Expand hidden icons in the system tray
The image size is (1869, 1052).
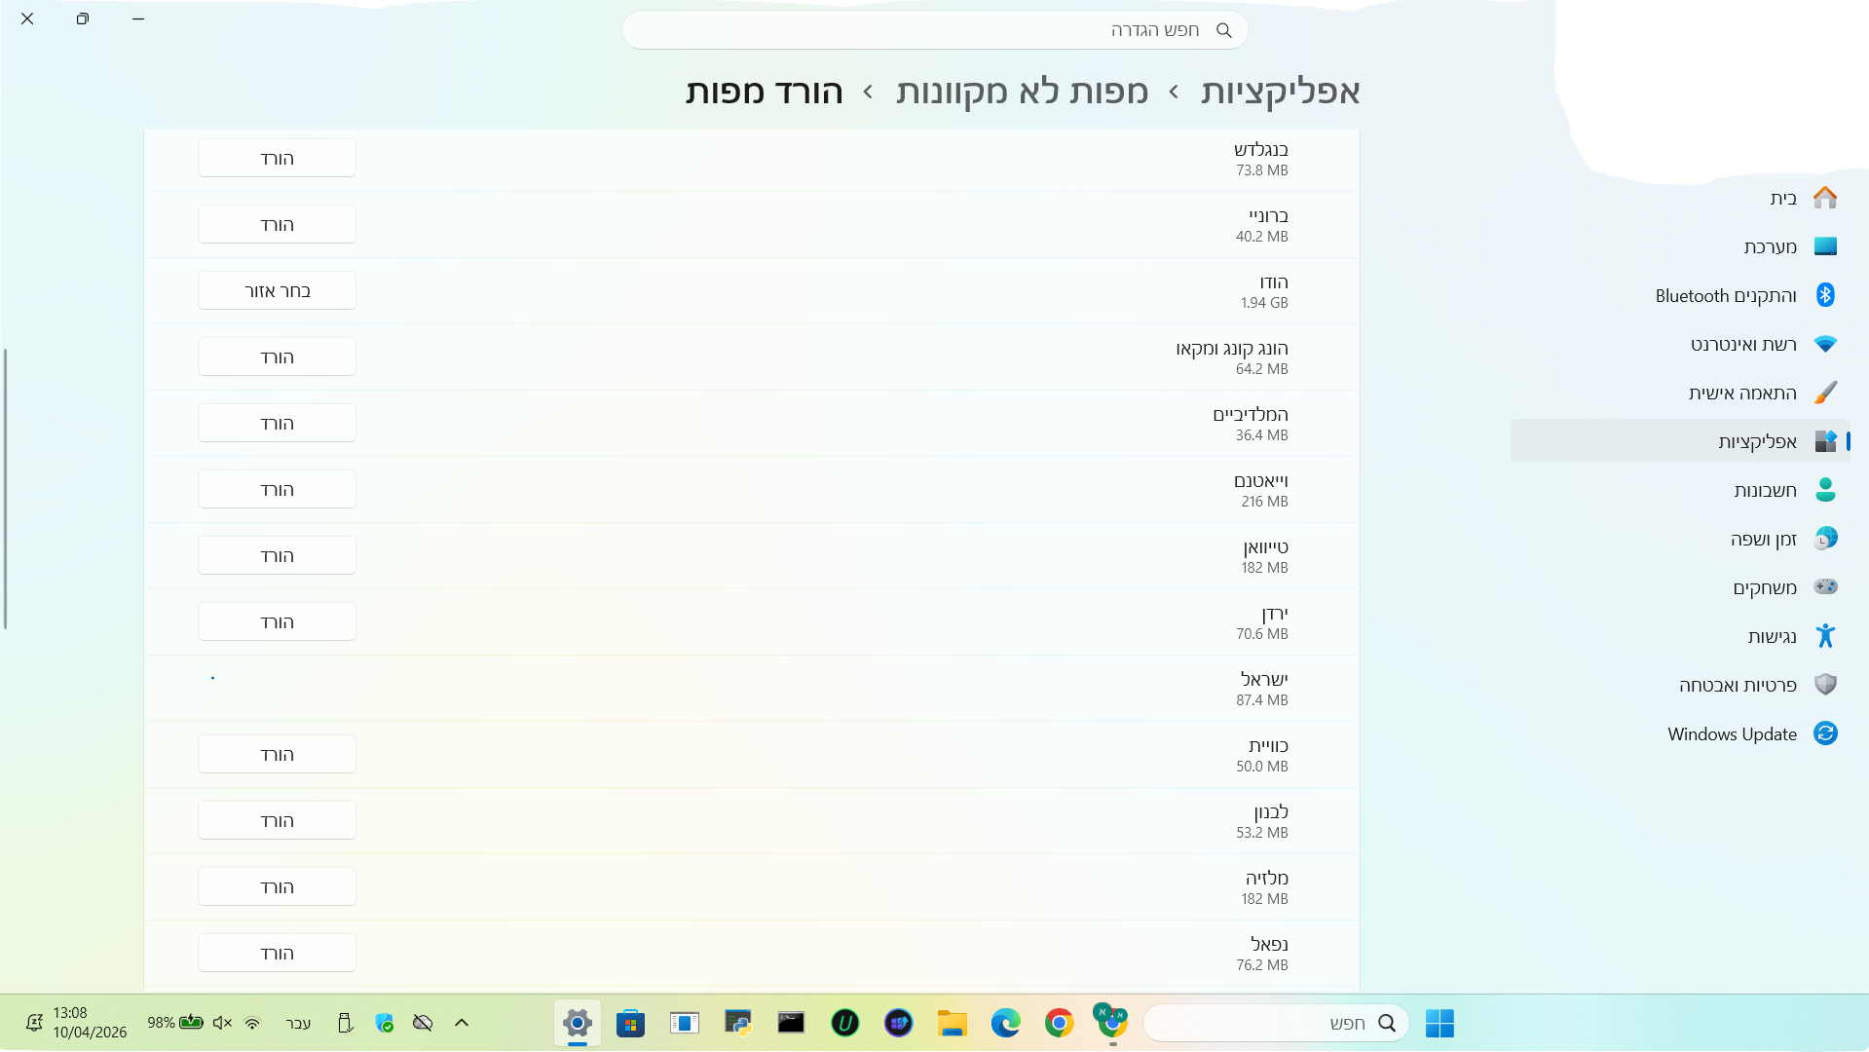click(461, 1023)
